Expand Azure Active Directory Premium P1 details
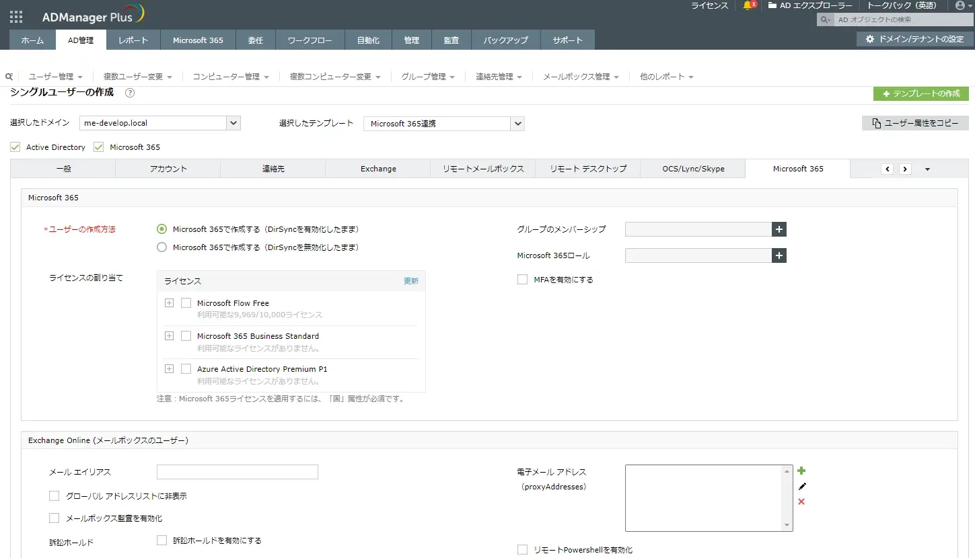 click(170, 369)
